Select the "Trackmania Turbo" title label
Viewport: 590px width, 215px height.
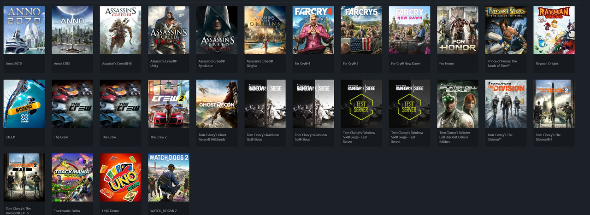66,211
